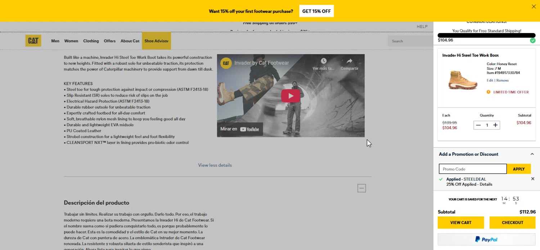
Task: Open the boot product thumbnail in cart
Action: (463, 80)
